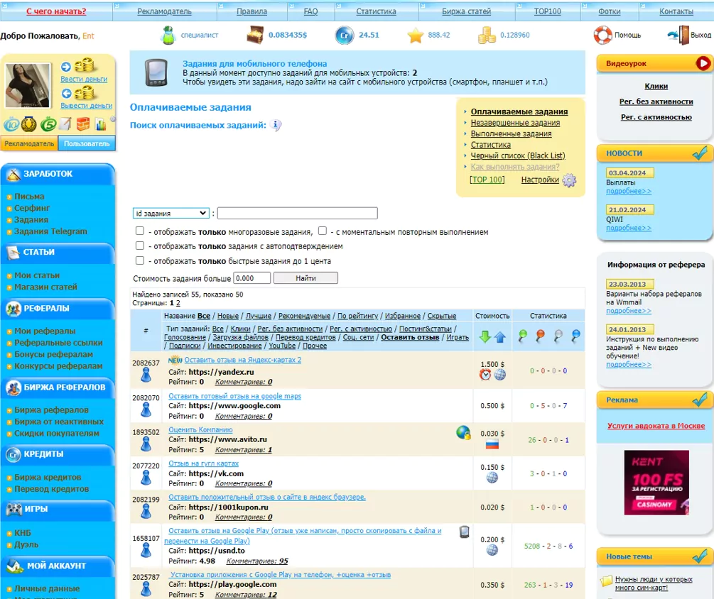Toggle instant repeat execution checkbox

(x=323, y=231)
